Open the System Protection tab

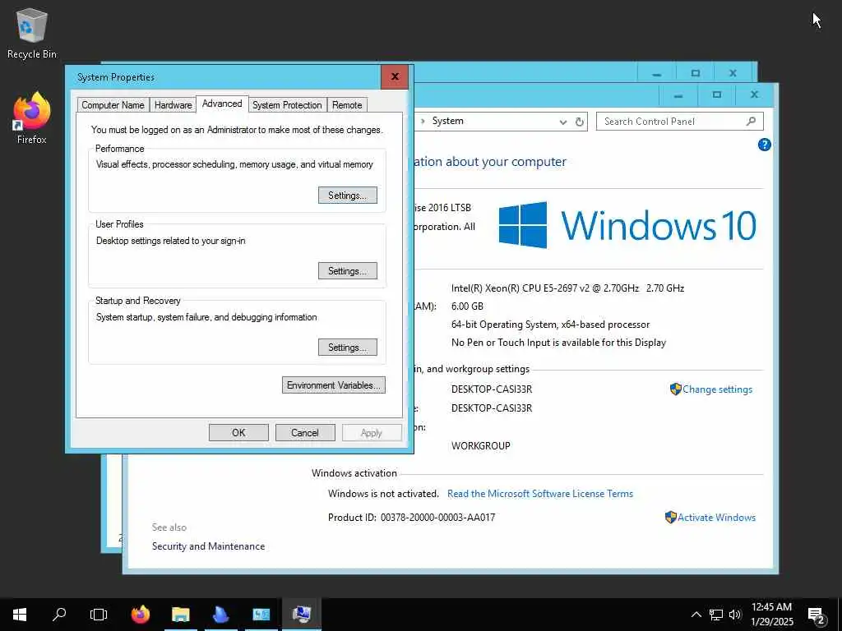[287, 105]
